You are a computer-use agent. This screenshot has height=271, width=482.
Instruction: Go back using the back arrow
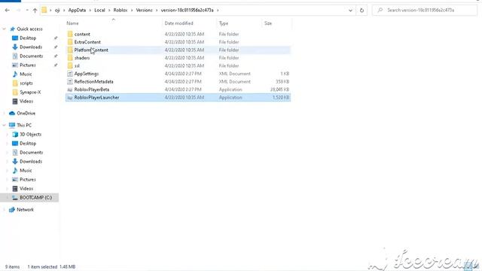[x=7, y=10]
